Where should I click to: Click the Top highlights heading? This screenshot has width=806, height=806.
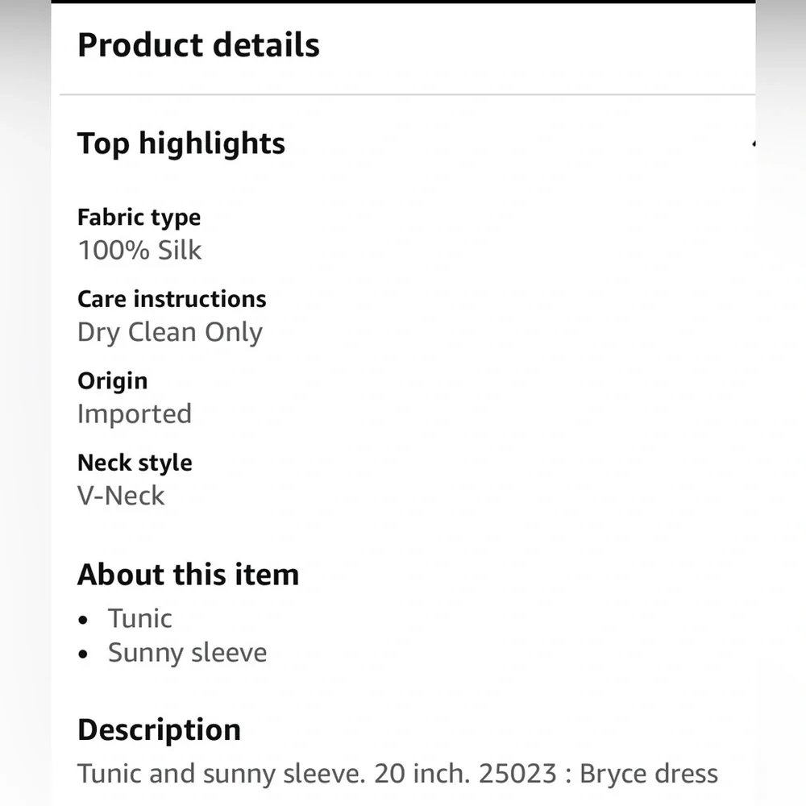pyautogui.click(x=181, y=143)
